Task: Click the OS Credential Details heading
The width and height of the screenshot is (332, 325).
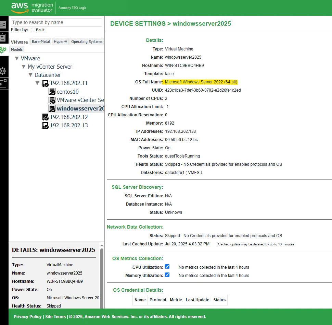Action: click(138, 290)
